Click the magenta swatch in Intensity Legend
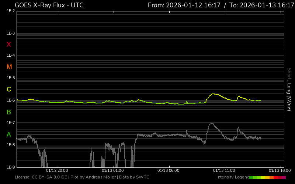Viewport: 295px width, 184px height. coord(284,177)
